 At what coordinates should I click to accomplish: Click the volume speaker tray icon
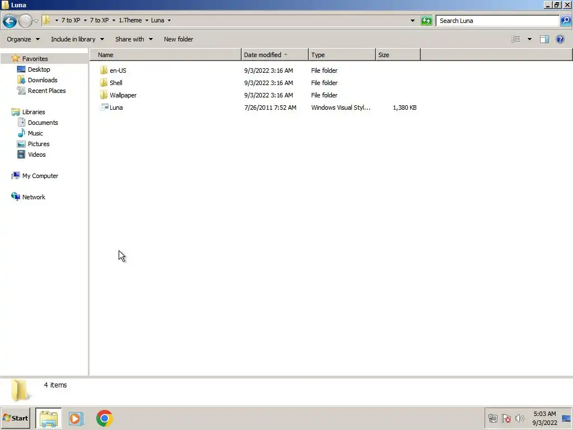[x=519, y=418]
